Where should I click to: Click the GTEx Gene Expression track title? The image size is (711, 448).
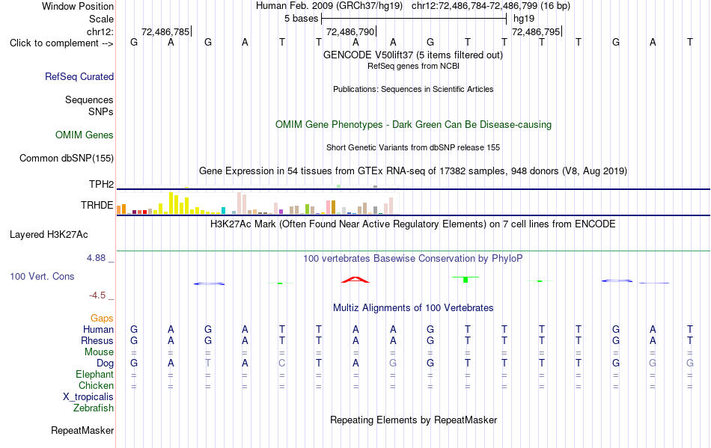pyautogui.click(x=413, y=171)
